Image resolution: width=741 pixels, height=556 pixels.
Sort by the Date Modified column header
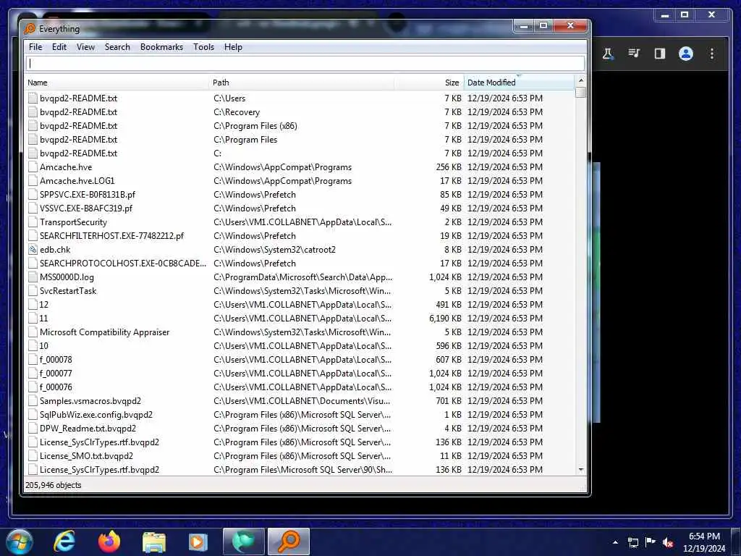pyautogui.click(x=519, y=83)
